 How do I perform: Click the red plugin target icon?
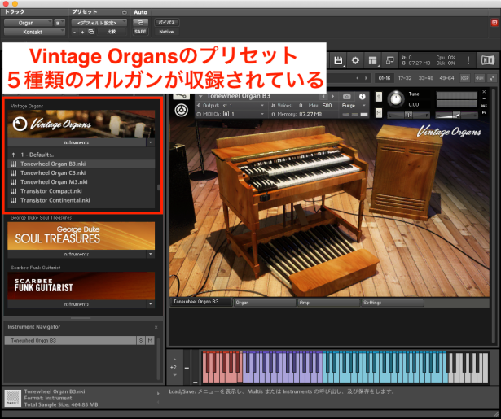click(494, 22)
